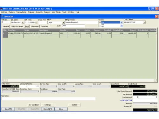
Task: Click the Amount cell 60480.00
Action: pyautogui.click(x=130, y=33)
